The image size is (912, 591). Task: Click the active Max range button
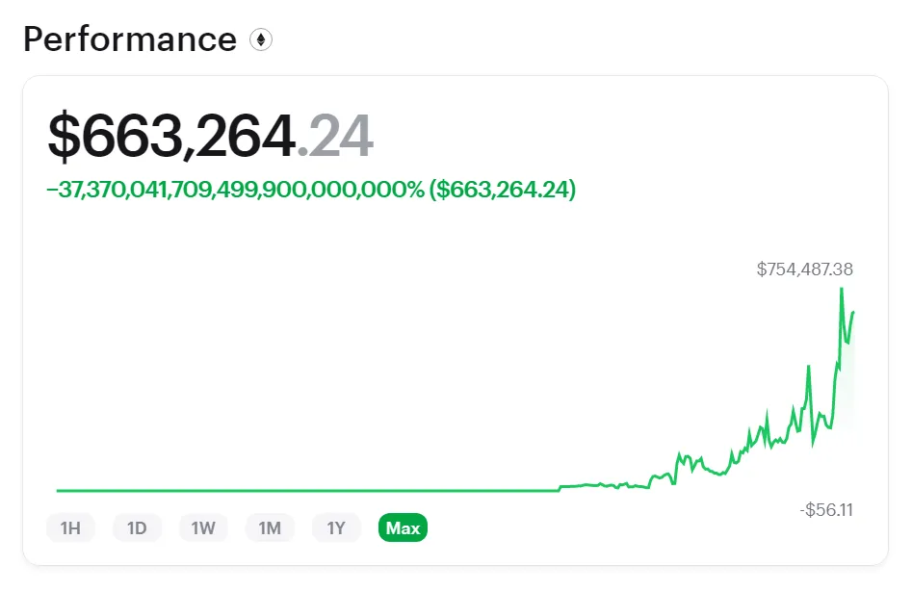pyautogui.click(x=403, y=527)
